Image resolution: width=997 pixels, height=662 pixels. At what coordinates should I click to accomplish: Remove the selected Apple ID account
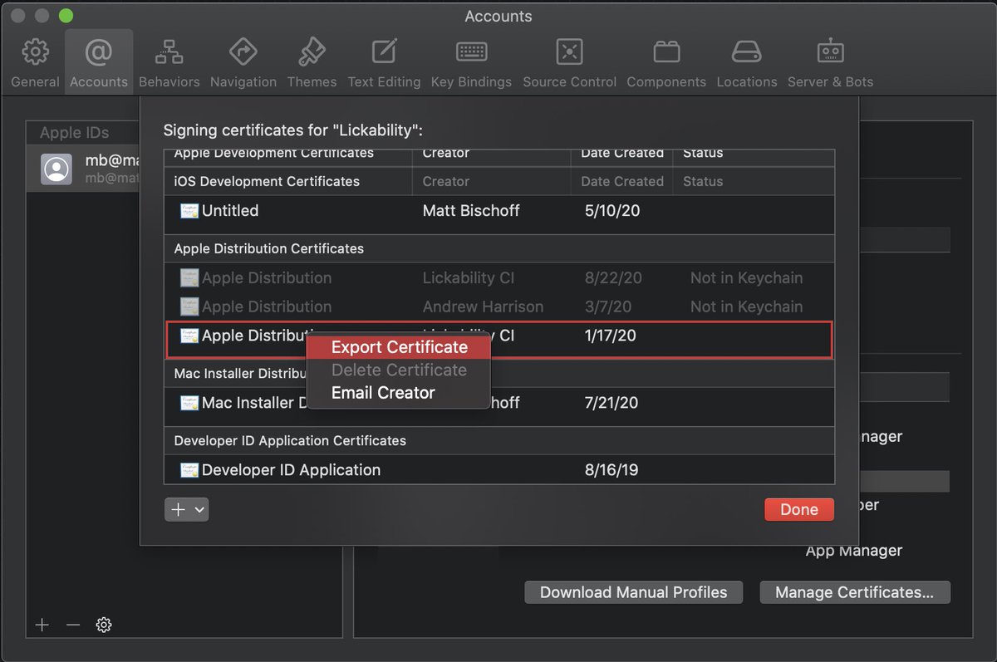[x=73, y=625]
